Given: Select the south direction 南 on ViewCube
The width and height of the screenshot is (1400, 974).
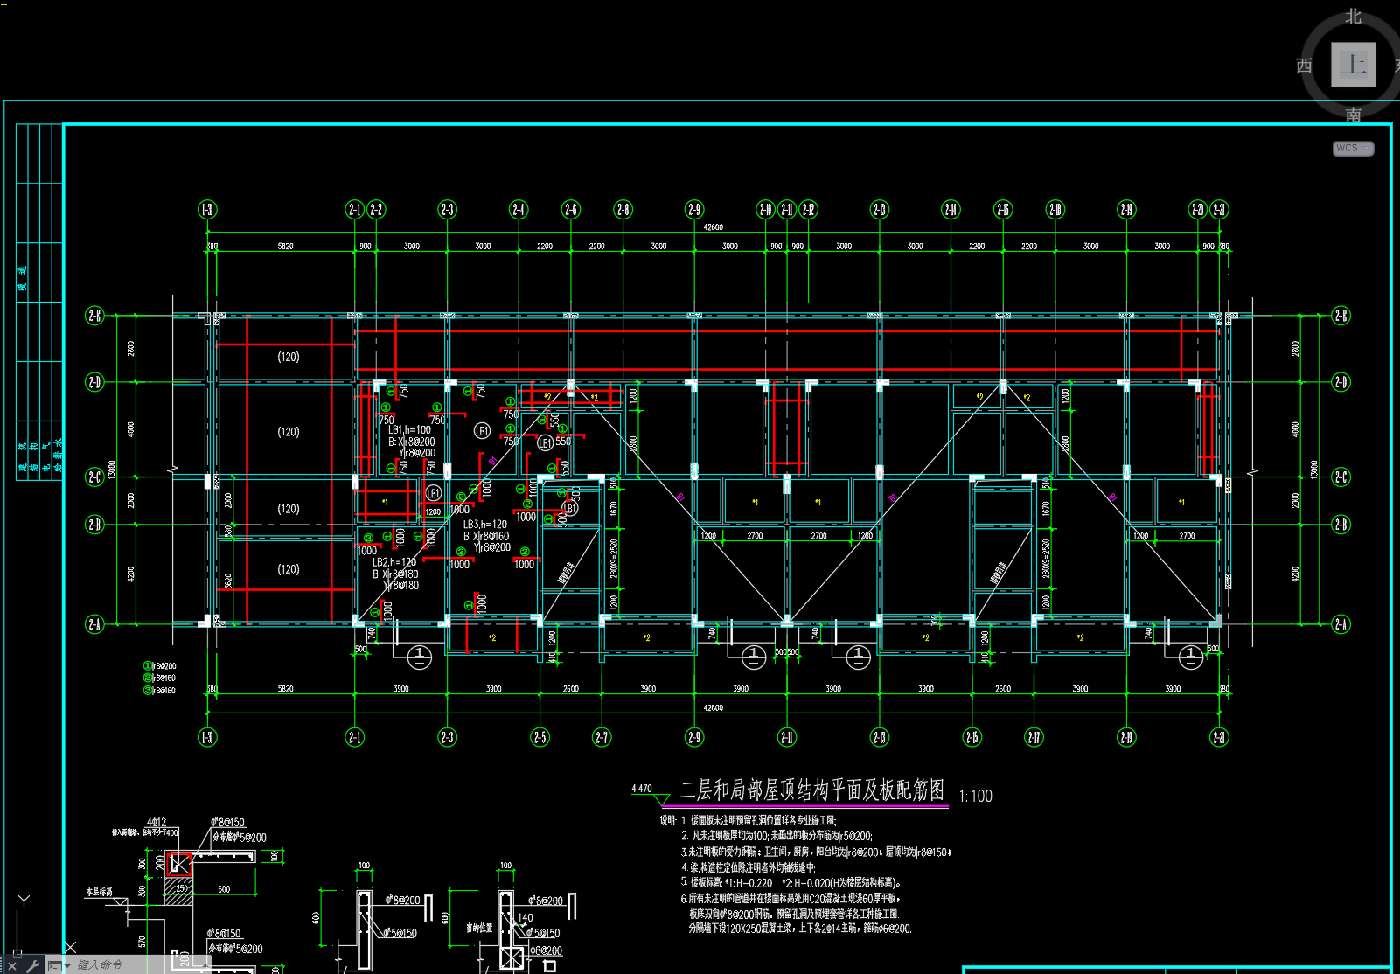Looking at the screenshot, I should [1353, 115].
